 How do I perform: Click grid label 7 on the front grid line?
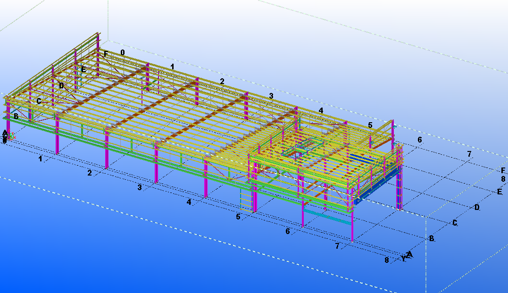[x=337, y=246]
